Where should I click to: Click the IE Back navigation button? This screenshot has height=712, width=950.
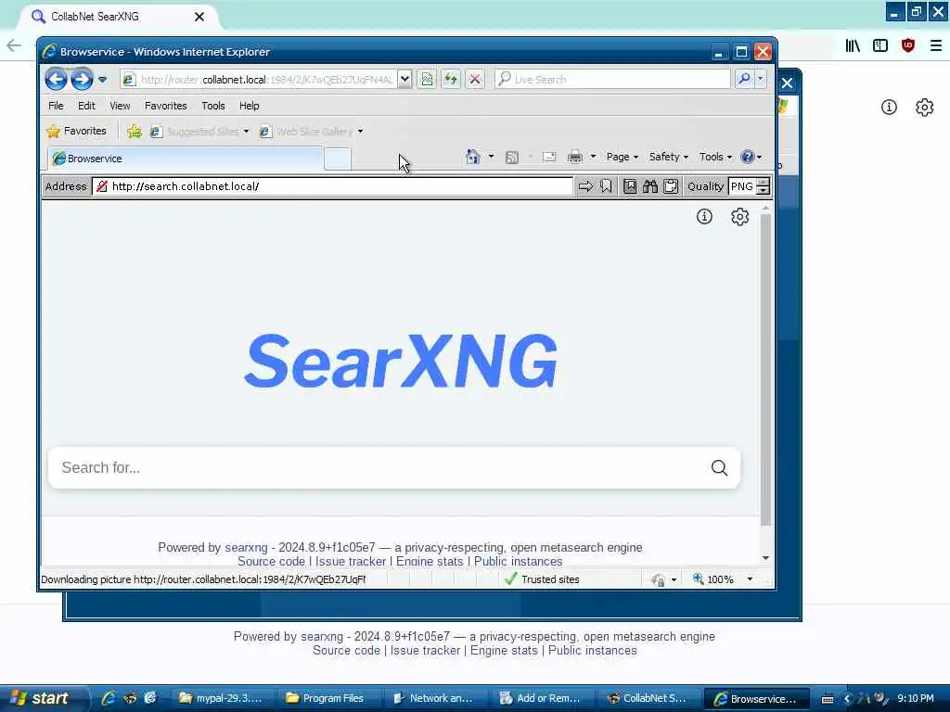point(56,80)
